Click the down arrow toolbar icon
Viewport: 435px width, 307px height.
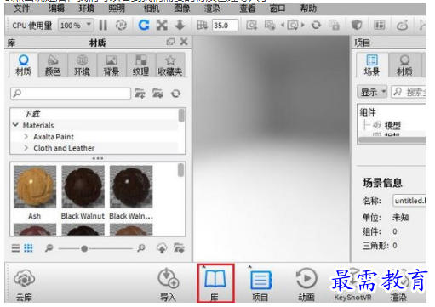pyautogui.click(x=180, y=25)
